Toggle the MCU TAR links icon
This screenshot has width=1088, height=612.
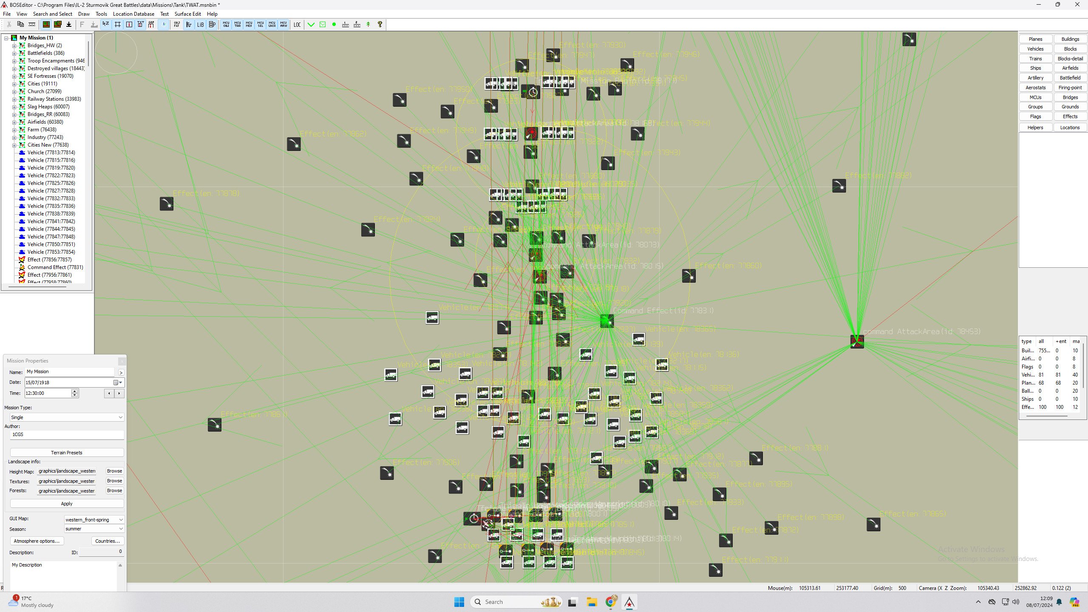click(238, 25)
